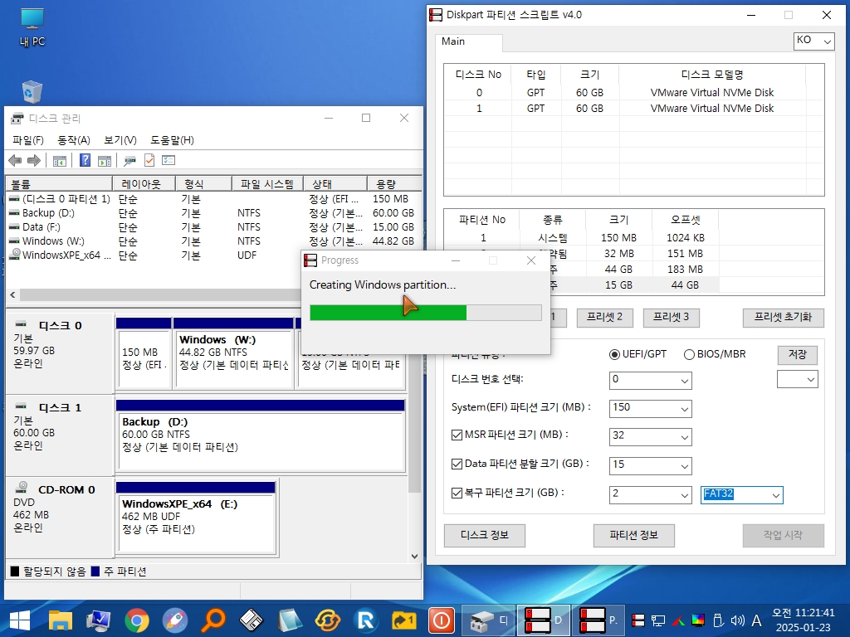850x637 pixels.
Task: Toggle Data partition split size checkbox
Action: [457, 464]
